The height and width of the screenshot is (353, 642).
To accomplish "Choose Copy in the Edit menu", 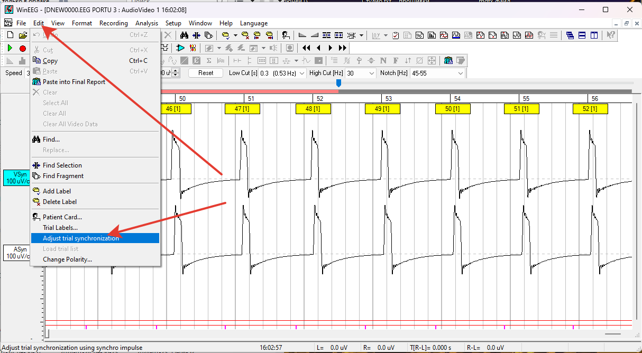I will (95, 61).
